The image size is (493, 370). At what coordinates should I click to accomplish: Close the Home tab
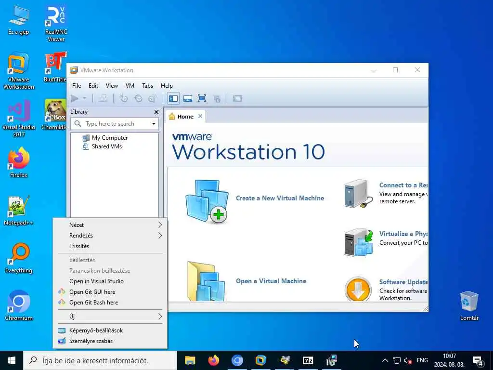[x=200, y=117]
